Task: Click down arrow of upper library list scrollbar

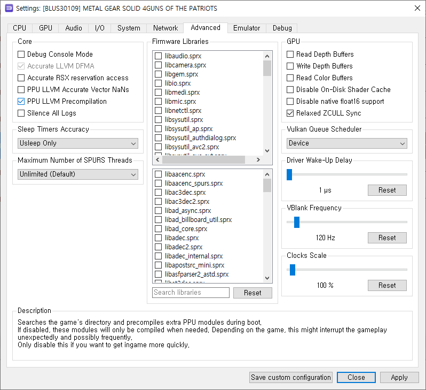Action: pyautogui.click(x=267, y=151)
